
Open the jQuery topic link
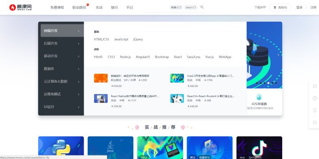click(138, 39)
